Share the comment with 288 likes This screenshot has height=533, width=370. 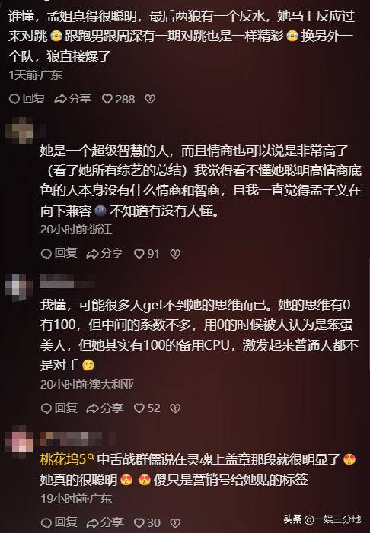(x=73, y=99)
